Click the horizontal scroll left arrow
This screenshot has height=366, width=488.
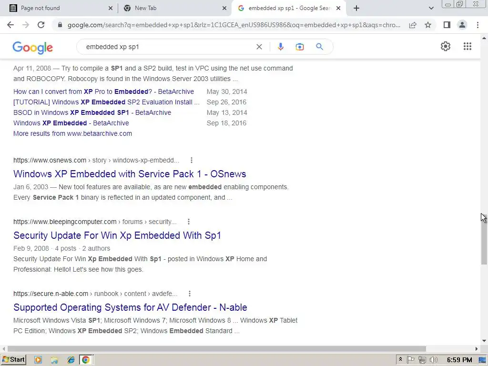click(4, 348)
